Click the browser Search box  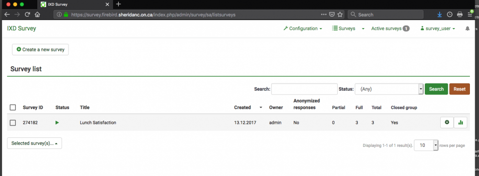pos(386,14)
